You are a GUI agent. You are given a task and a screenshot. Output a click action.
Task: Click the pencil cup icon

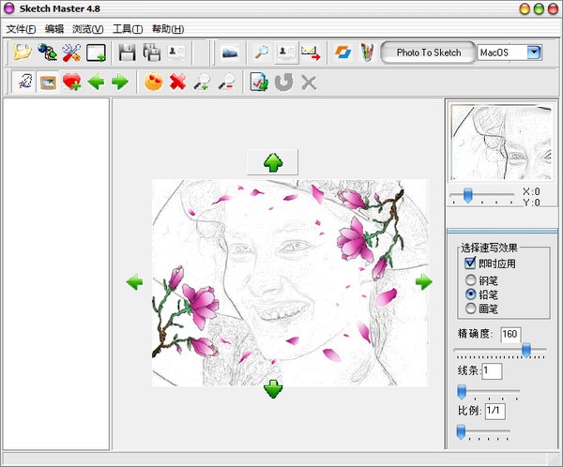click(x=367, y=53)
